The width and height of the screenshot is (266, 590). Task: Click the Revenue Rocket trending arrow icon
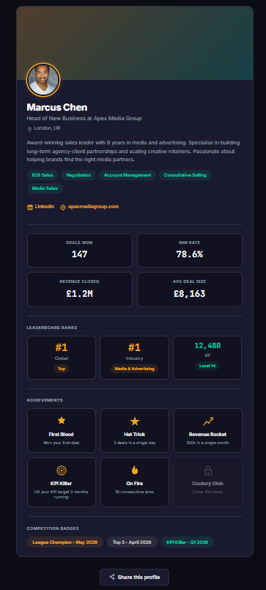(207, 421)
